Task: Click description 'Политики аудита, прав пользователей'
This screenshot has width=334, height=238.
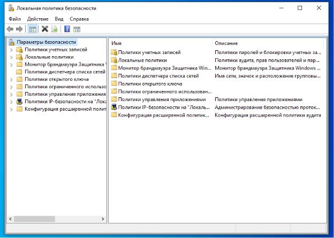Action: coord(267,60)
